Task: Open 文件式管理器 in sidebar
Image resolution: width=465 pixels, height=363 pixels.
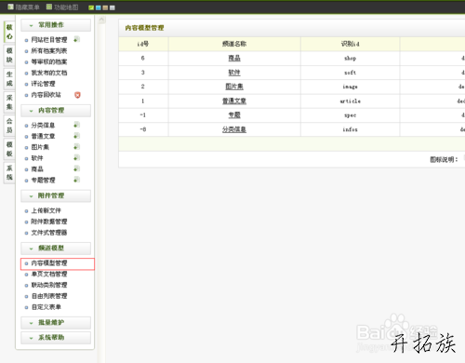Action: [x=49, y=233]
